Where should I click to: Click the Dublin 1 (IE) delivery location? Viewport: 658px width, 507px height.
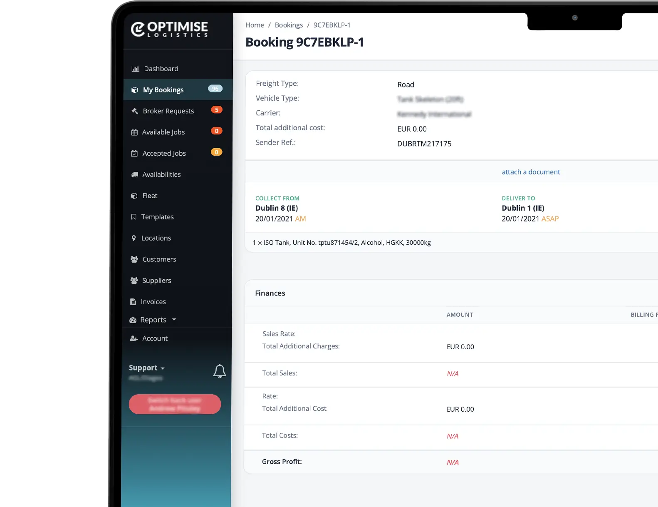tap(523, 208)
